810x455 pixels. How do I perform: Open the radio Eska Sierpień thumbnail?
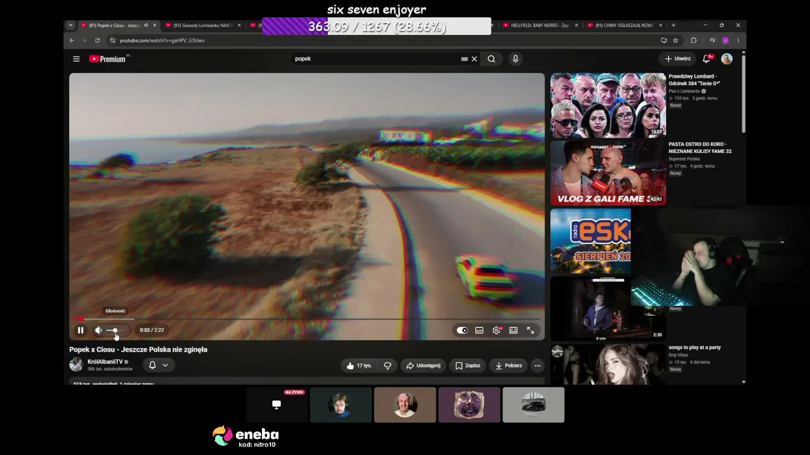pyautogui.click(x=590, y=241)
